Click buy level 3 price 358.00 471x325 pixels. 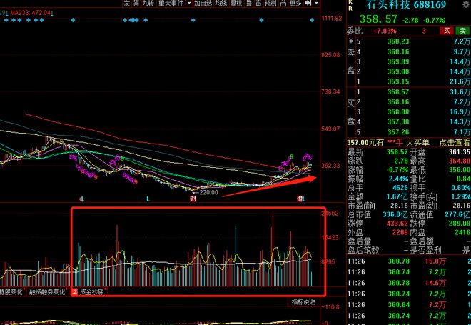[398, 112]
